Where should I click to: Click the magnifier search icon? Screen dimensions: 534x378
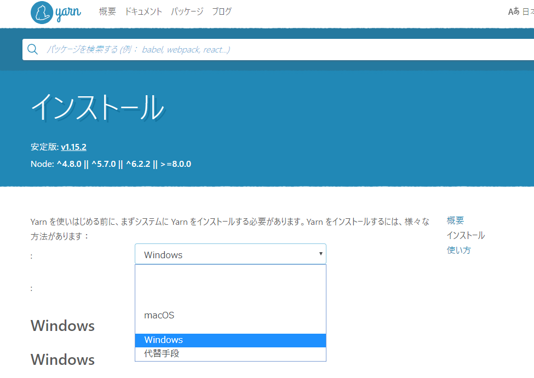[33, 49]
